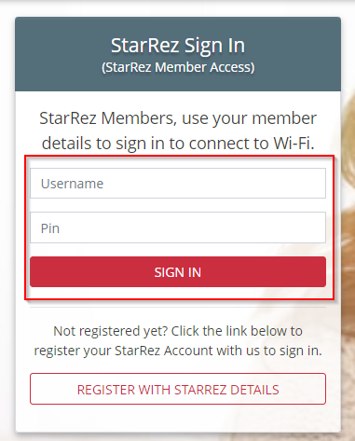Click the Username placeholder text
This screenshot has height=441, width=355.
click(72, 184)
